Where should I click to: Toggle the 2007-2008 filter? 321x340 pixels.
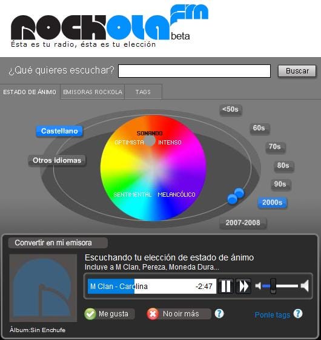pos(243,223)
